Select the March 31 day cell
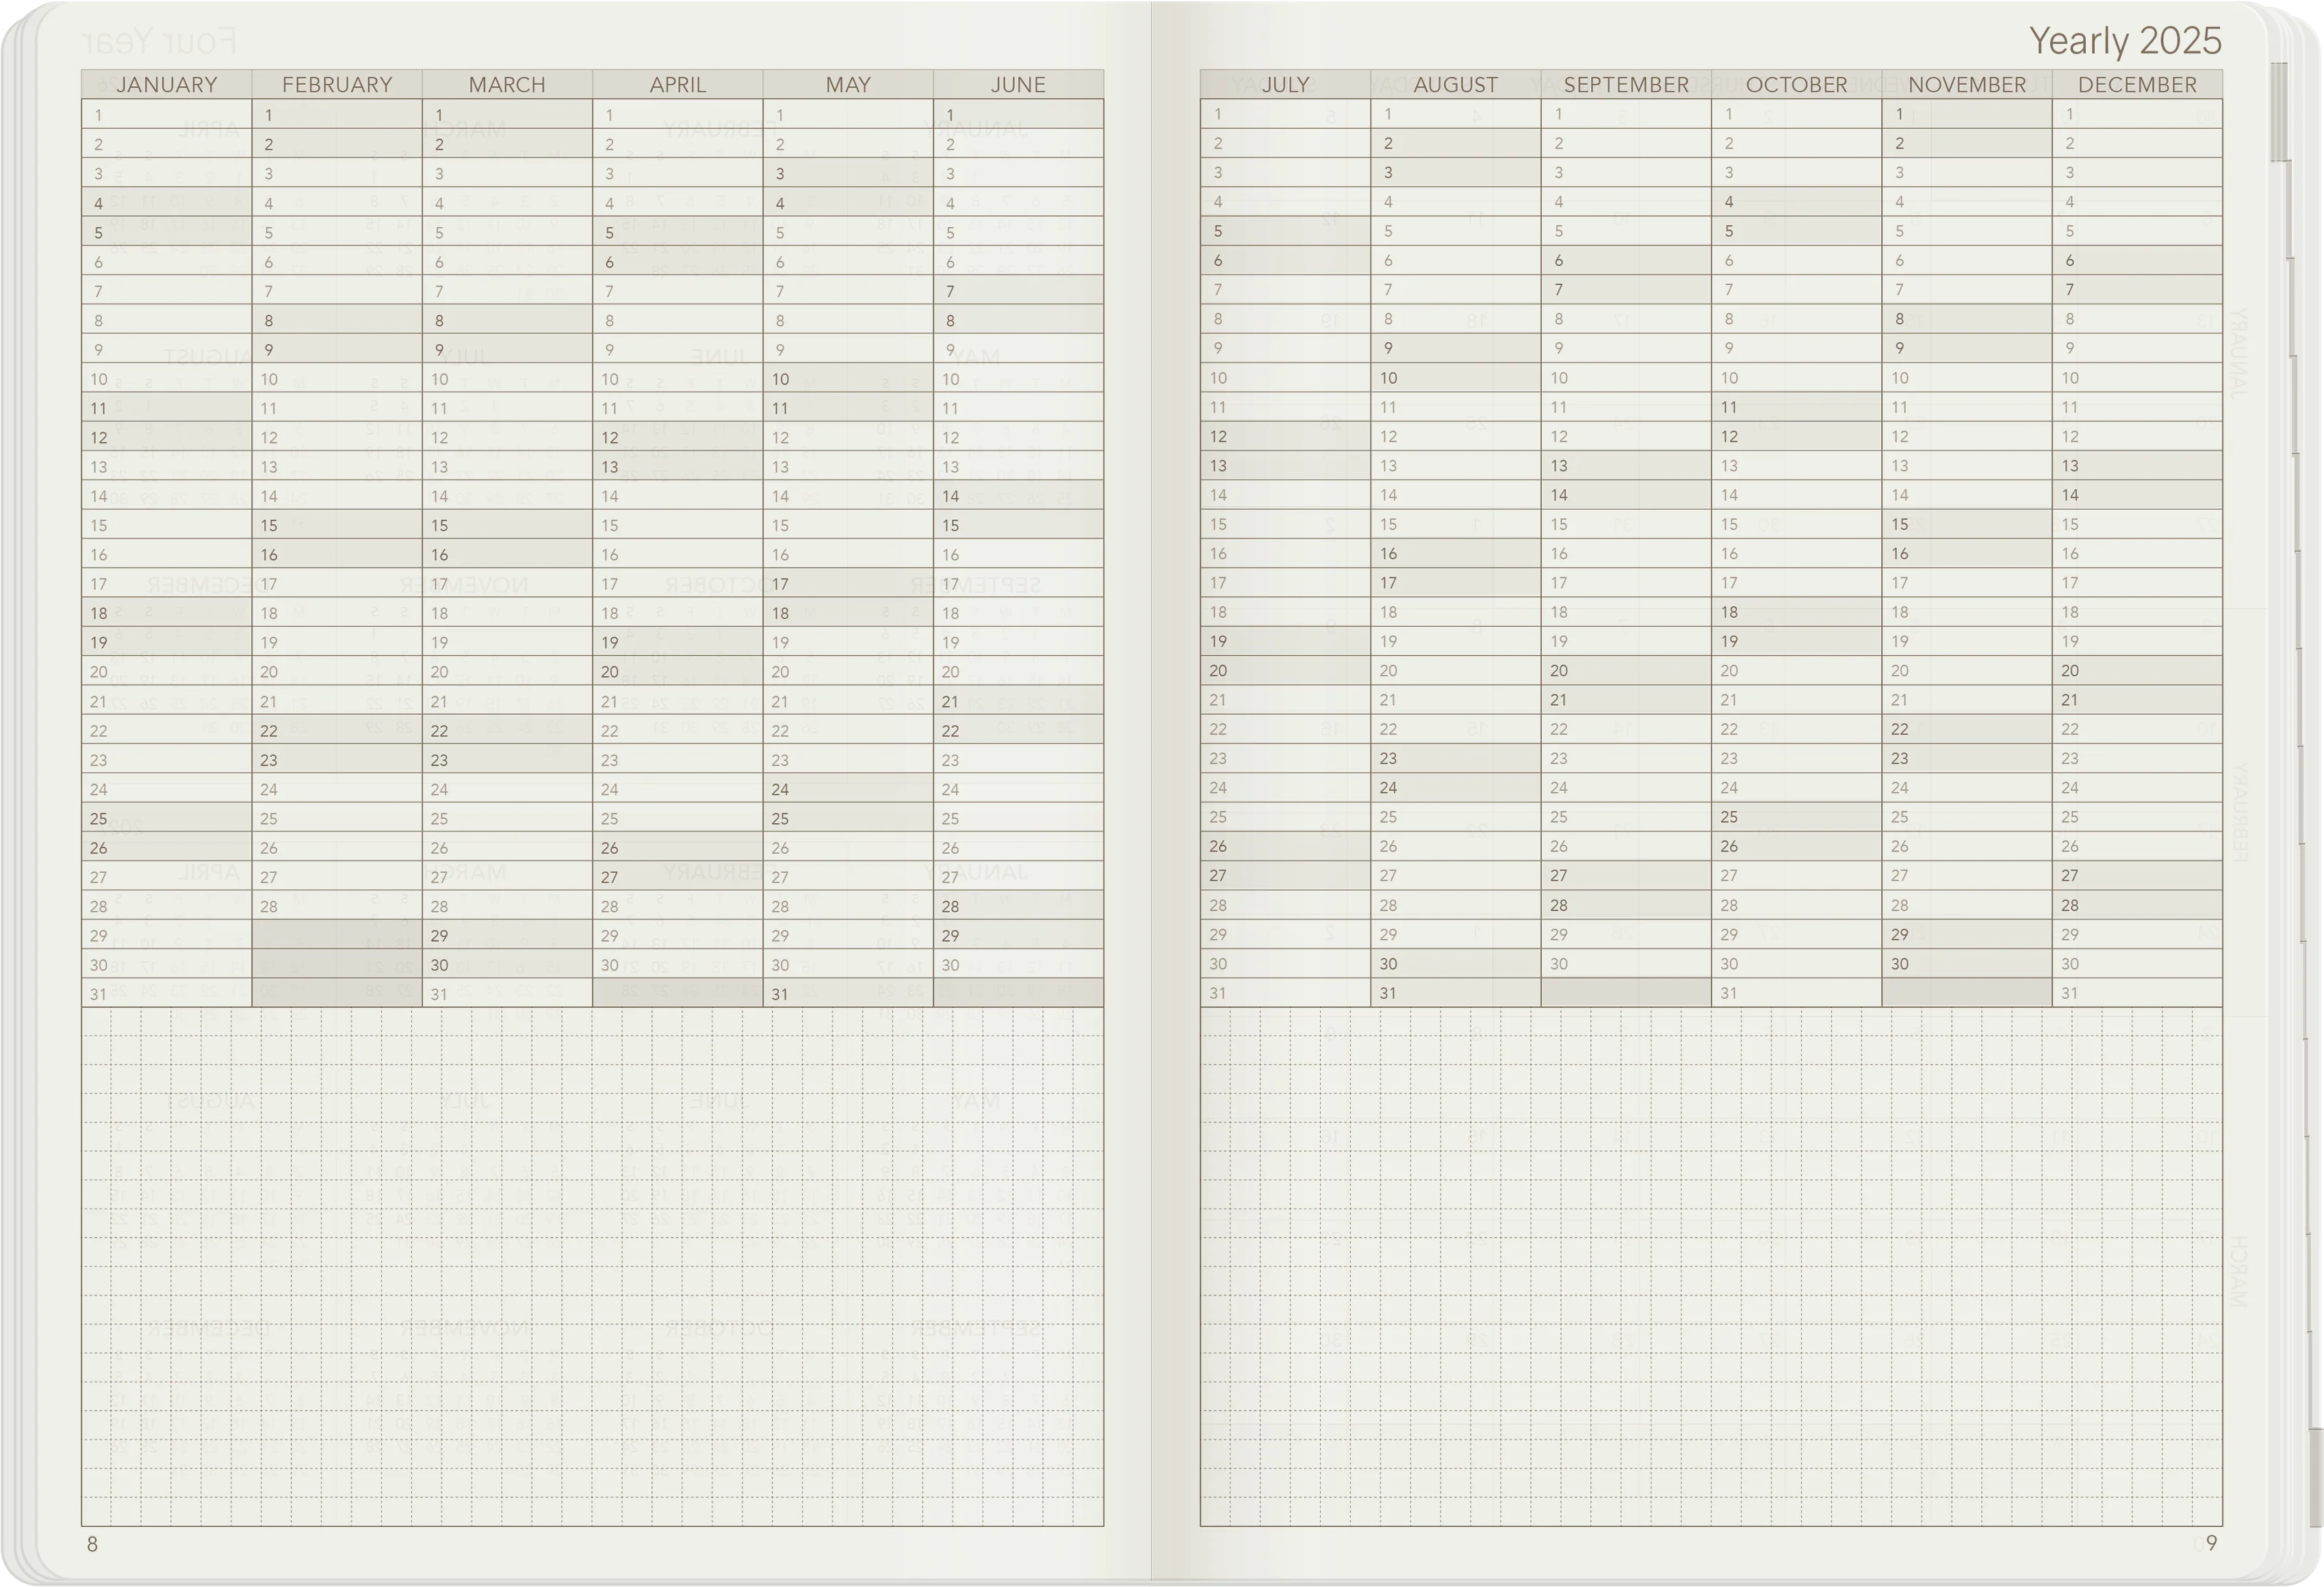Viewport: 2324px width, 1587px height. 507,993
